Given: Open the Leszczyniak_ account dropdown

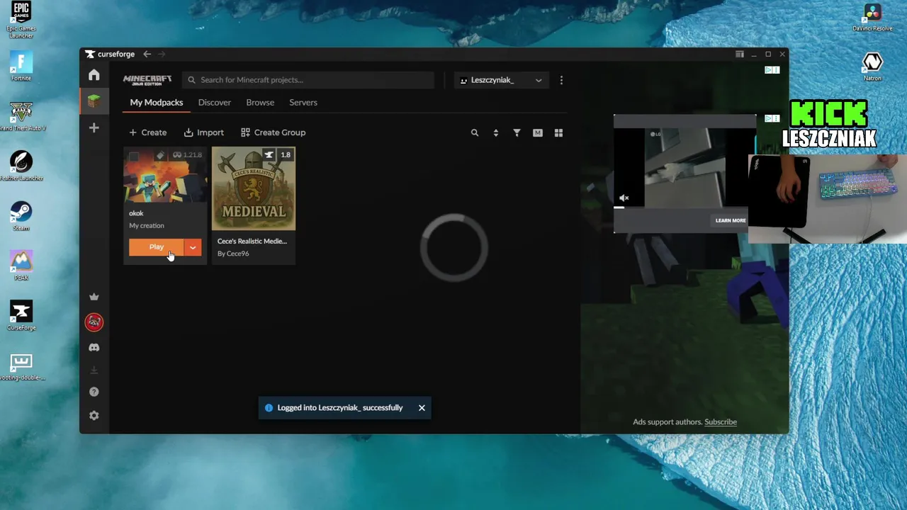Looking at the screenshot, I should [x=501, y=80].
